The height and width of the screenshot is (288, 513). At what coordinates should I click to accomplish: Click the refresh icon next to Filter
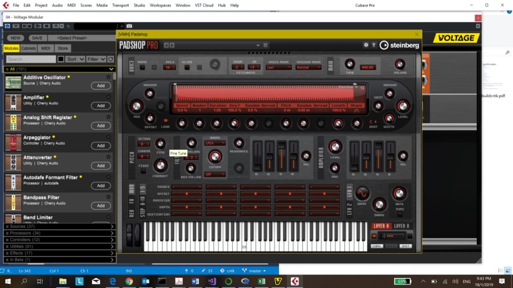coord(110,59)
